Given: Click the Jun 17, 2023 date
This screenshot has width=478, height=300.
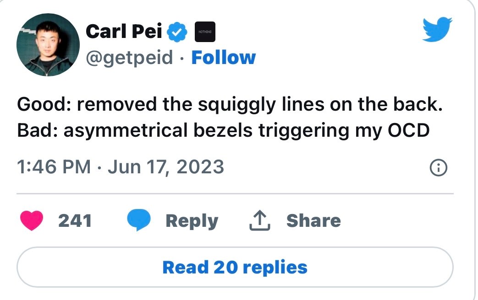Looking at the screenshot, I should point(165,167).
